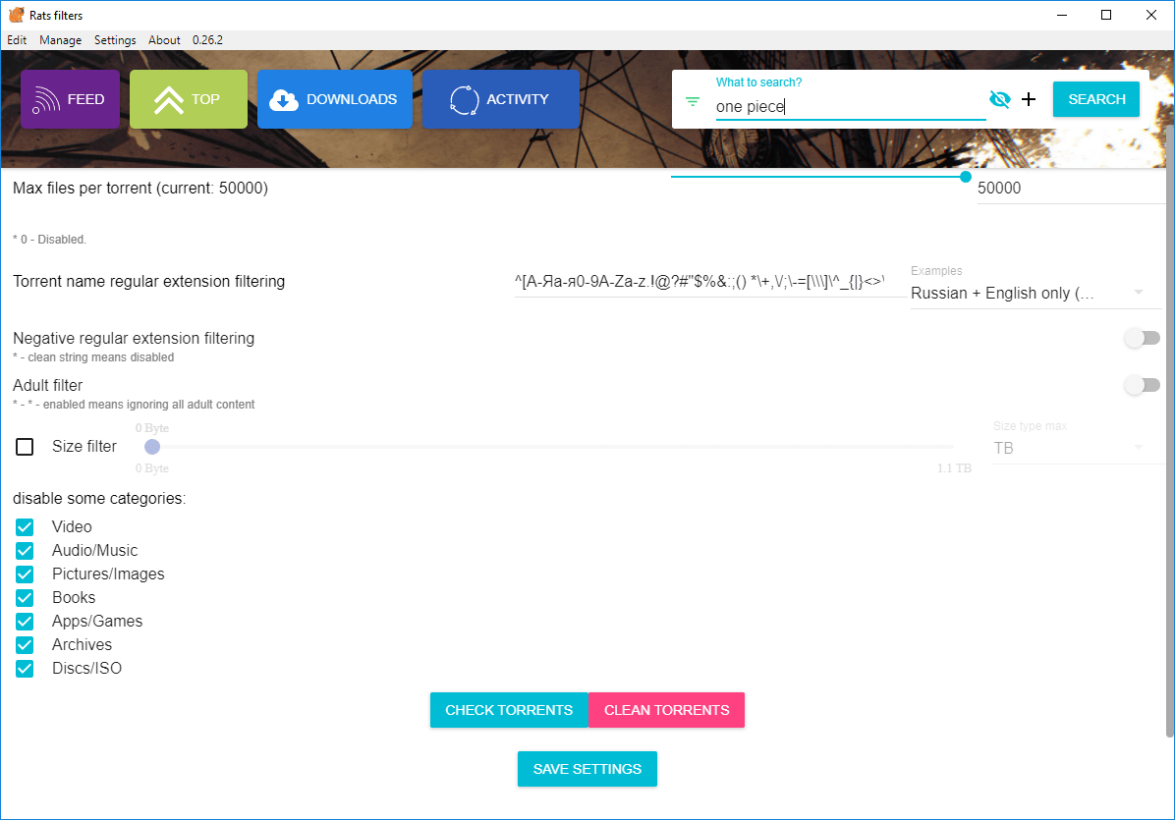Image resolution: width=1175 pixels, height=820 pixels.
Task: Click the filter icon in search bar
Action: 693,101
